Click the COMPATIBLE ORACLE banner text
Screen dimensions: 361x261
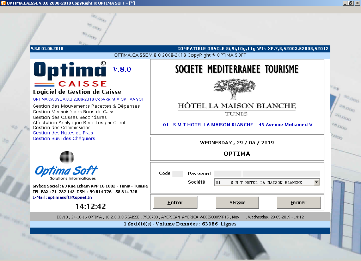click(253, 49)
